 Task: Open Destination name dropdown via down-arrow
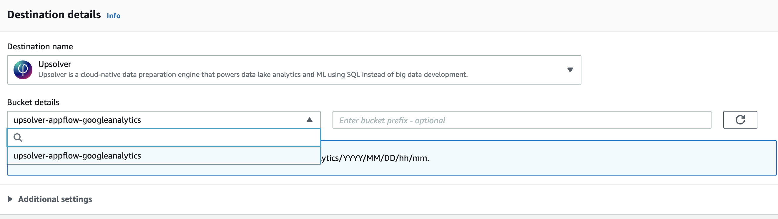pyautogui.click(x=570, y=70)
